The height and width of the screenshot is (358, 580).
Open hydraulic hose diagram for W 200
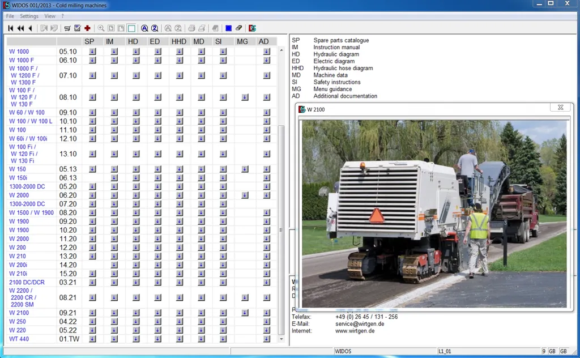click(x=180, y=248)
